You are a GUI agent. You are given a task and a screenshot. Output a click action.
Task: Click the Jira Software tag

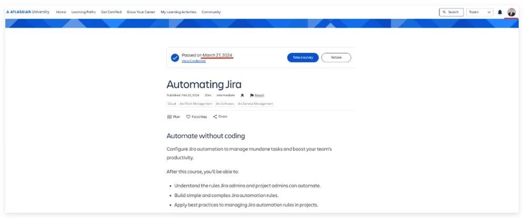pos(225,103)
